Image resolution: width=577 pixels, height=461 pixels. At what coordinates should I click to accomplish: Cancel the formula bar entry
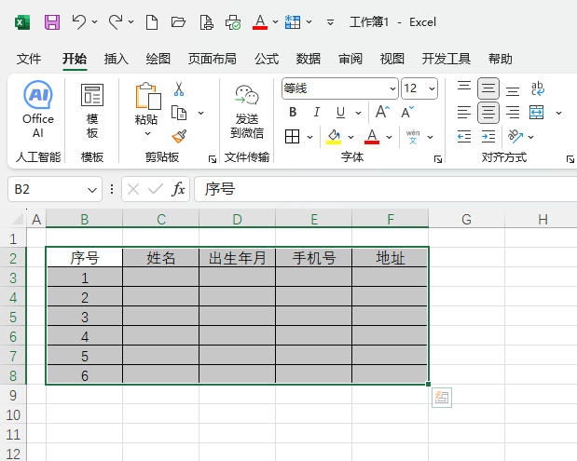coord(133,189)
